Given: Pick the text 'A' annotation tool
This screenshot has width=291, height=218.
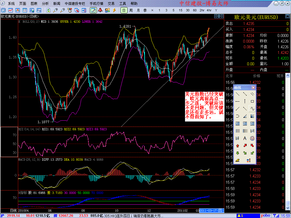Looking at the screenshot, I should coord(245,138).
